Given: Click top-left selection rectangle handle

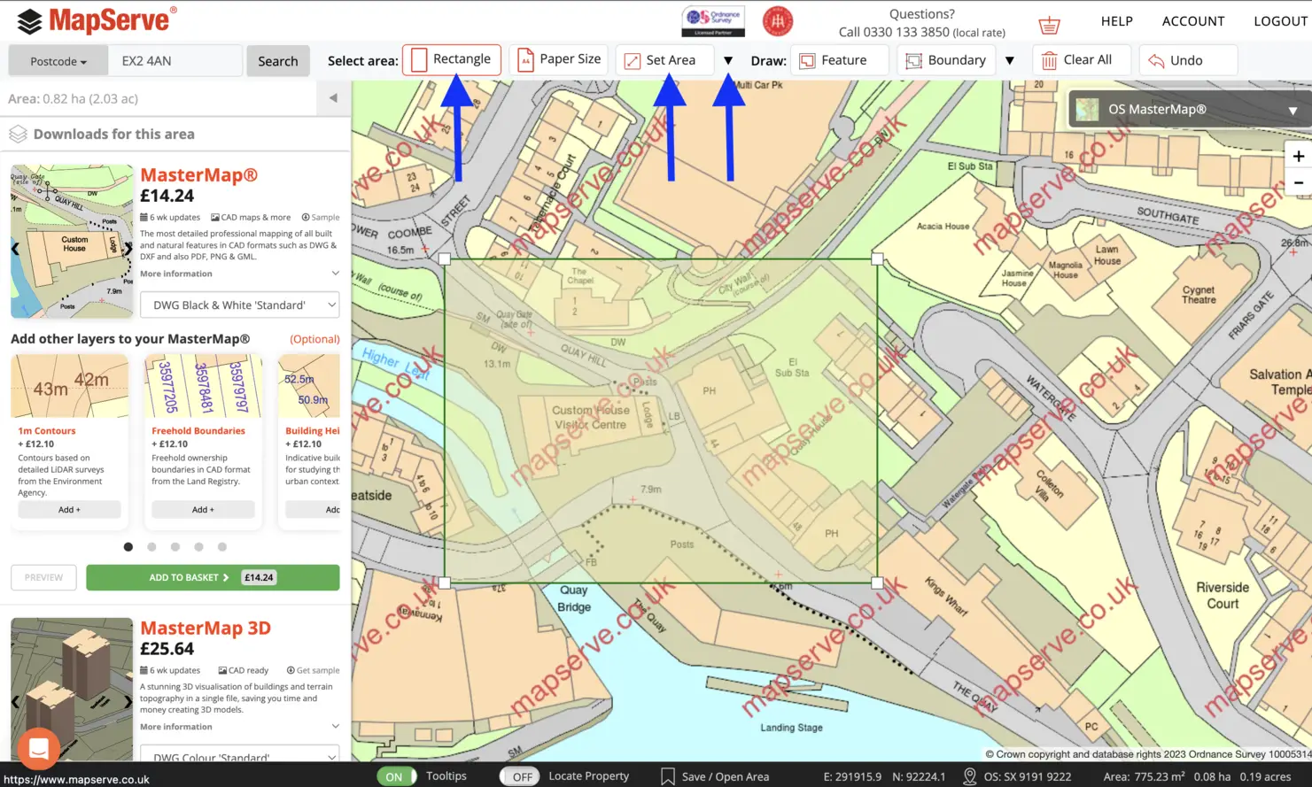Looking at the screenshot, I should [x=445, y=259].
